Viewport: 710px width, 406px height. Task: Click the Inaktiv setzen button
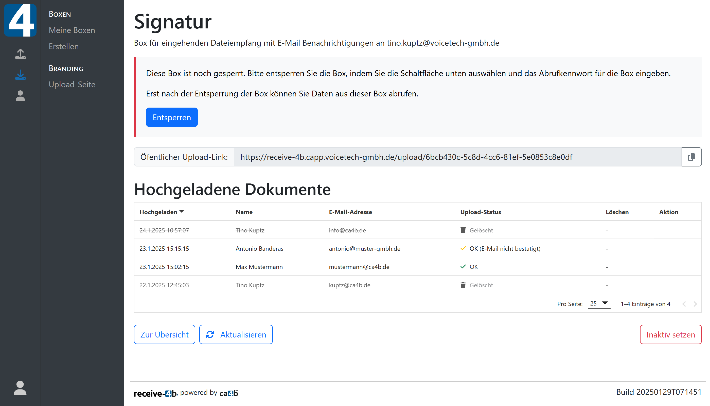(x=670, y=334)
